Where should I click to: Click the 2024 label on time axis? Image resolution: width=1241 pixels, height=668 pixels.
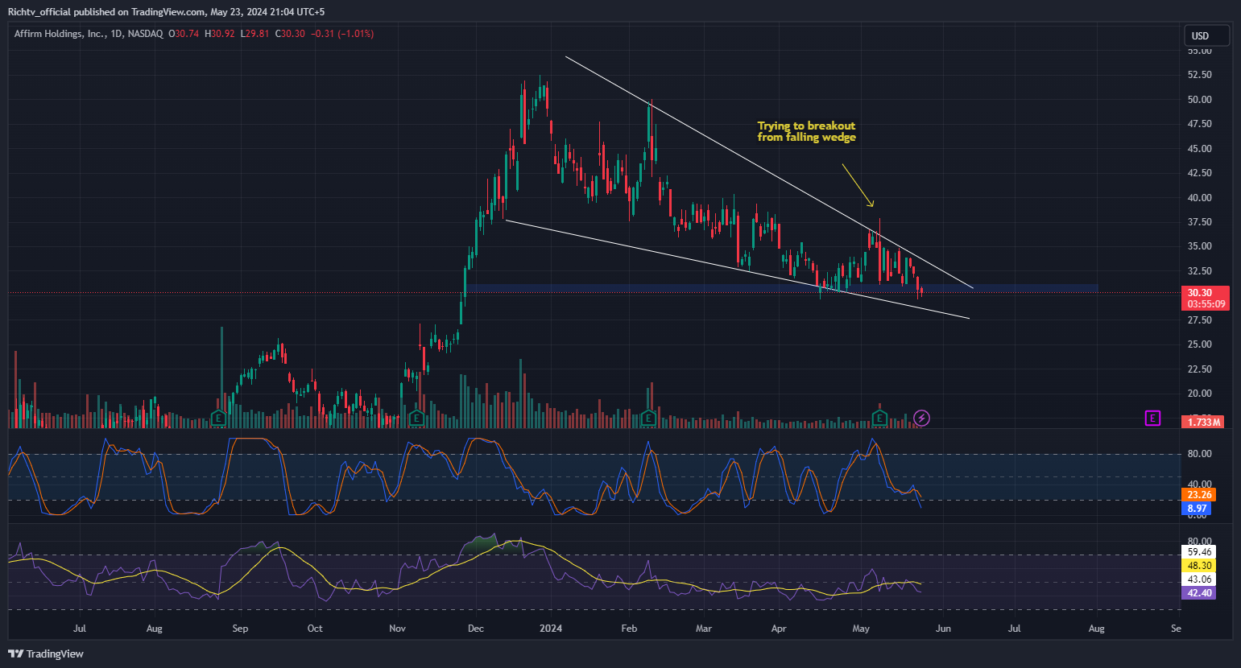551,629
